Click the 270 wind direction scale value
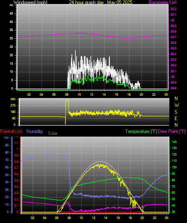The image size is (187, 223). [13, 106]
